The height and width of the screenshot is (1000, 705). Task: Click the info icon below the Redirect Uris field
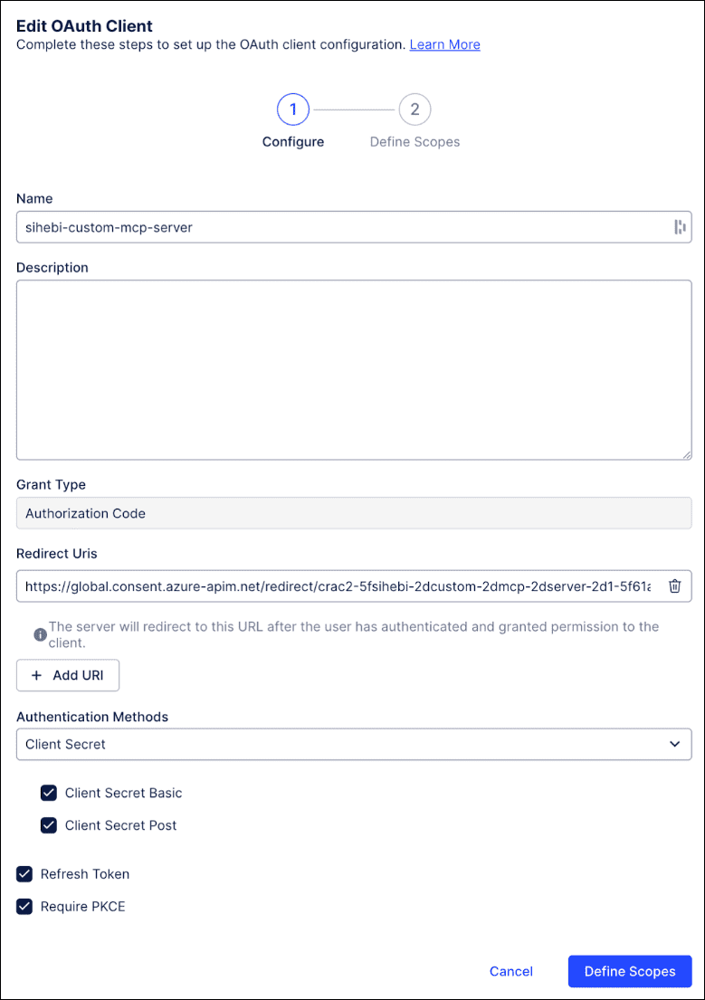(x=41, y=633)
